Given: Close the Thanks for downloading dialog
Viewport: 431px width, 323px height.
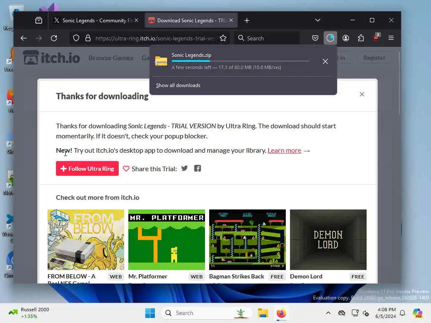Looking at the screenshot, I should click(x=362, y=94).
